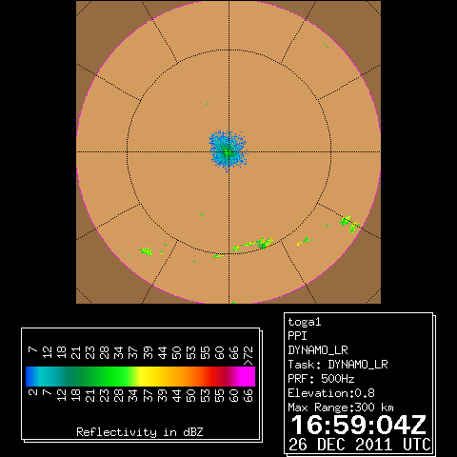This screenshot has width=457, height=457.
Task: Click the small echo northwest of radar center
Action: coord(205,104)
